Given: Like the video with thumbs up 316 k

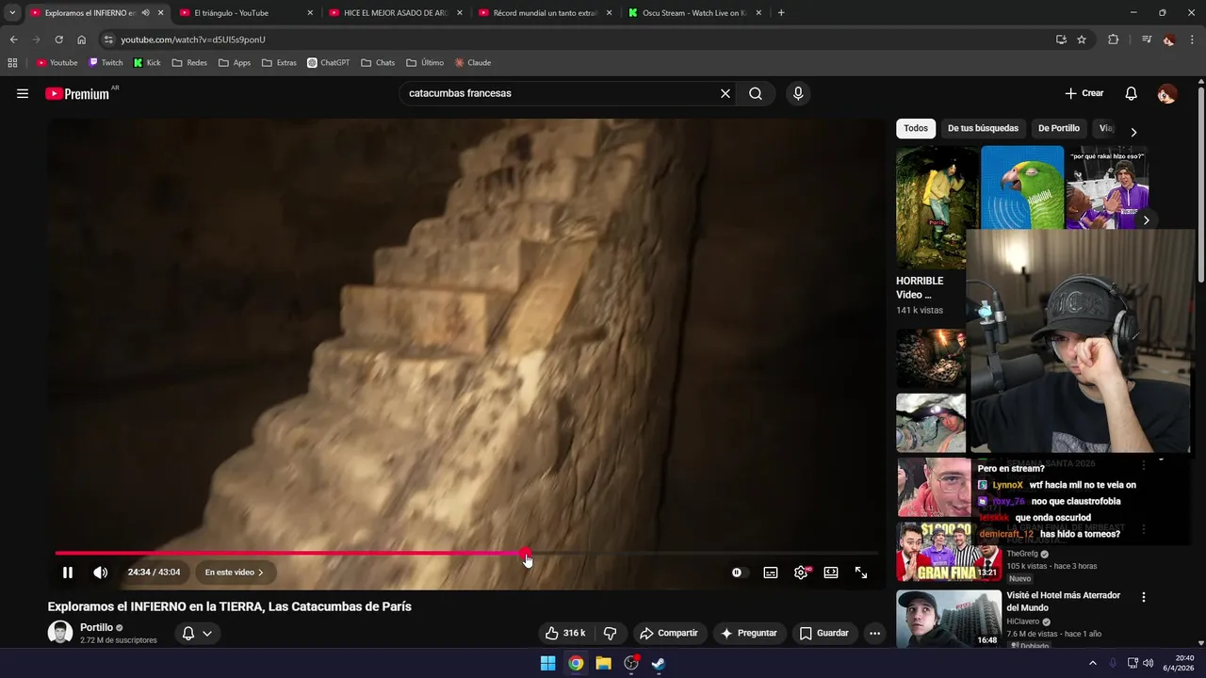Looking at the screenshot, I should 566,633.
